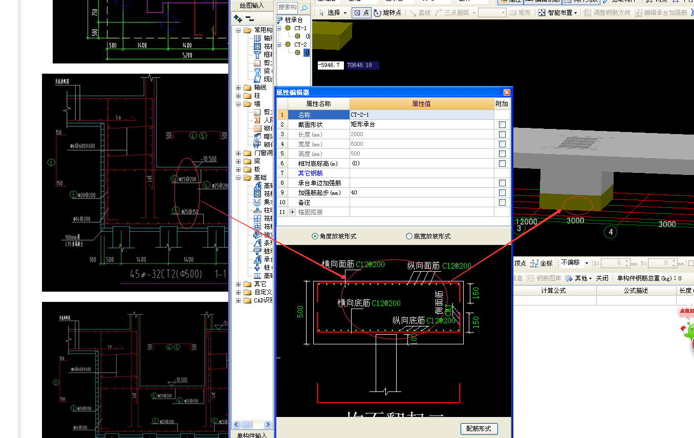Click the collapse-all minus icon above tree

(249, 18)
